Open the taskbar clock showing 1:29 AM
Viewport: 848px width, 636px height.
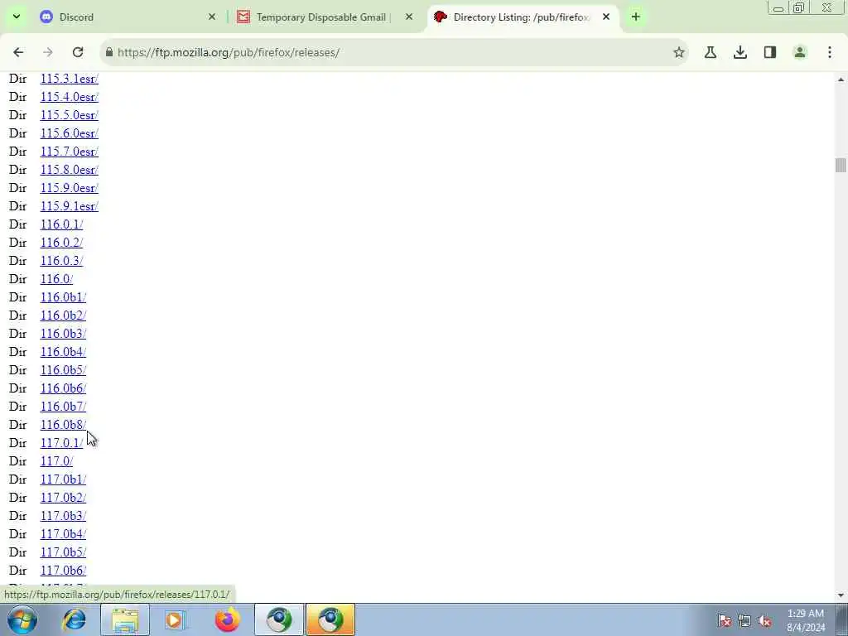[x=806, y=620]
